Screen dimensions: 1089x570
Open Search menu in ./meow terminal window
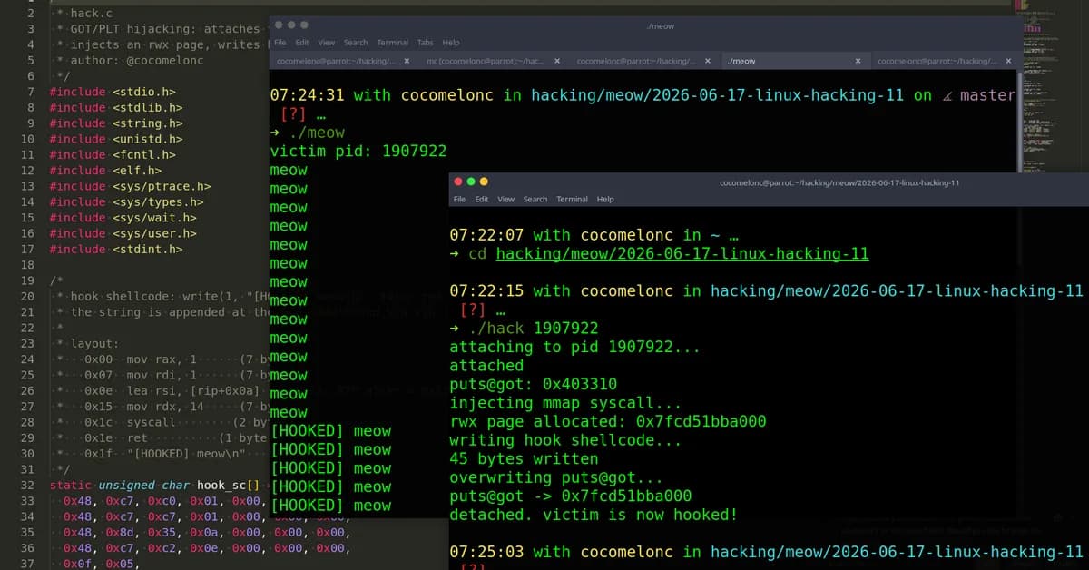pos(356,43)
